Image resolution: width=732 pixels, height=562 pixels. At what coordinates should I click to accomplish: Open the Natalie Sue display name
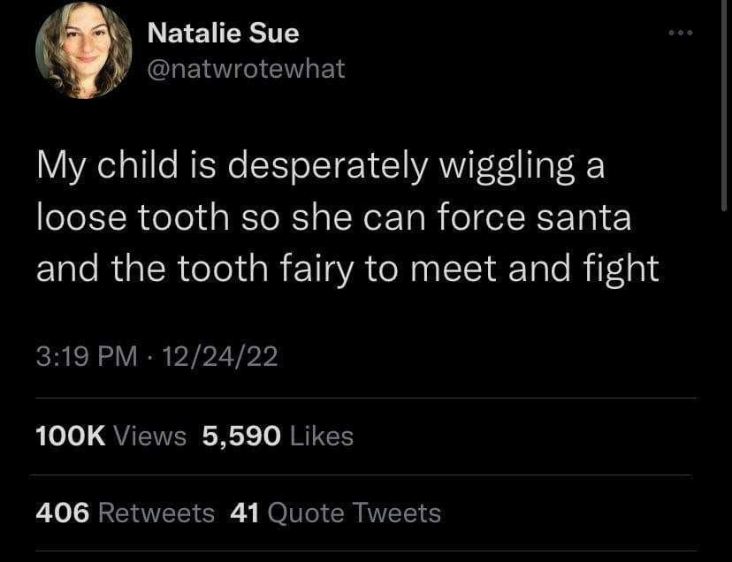(x=223, y=34)
